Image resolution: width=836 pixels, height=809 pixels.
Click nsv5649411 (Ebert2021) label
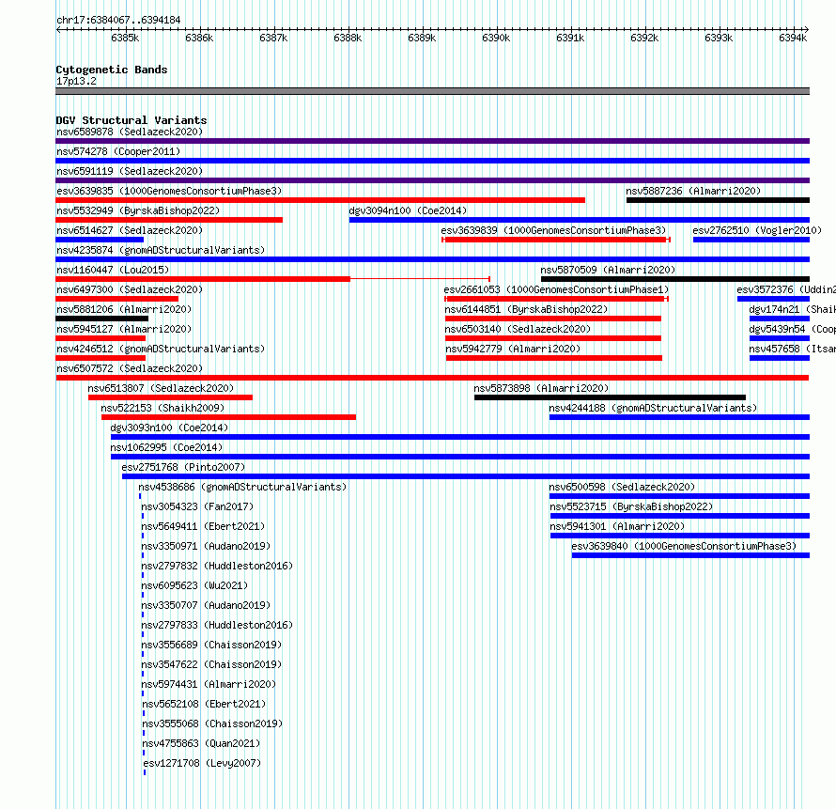(203, 526)
